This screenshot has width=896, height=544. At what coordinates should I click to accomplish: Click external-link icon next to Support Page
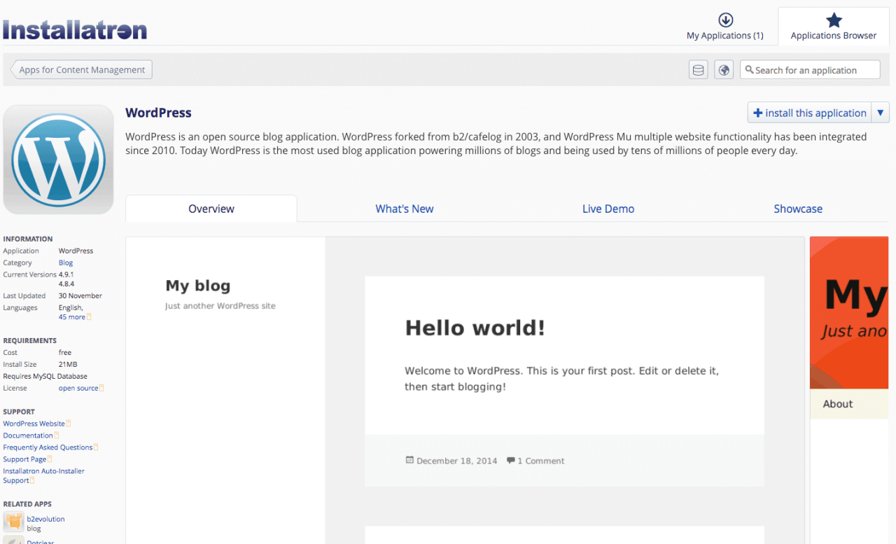[x=50, y=459]
